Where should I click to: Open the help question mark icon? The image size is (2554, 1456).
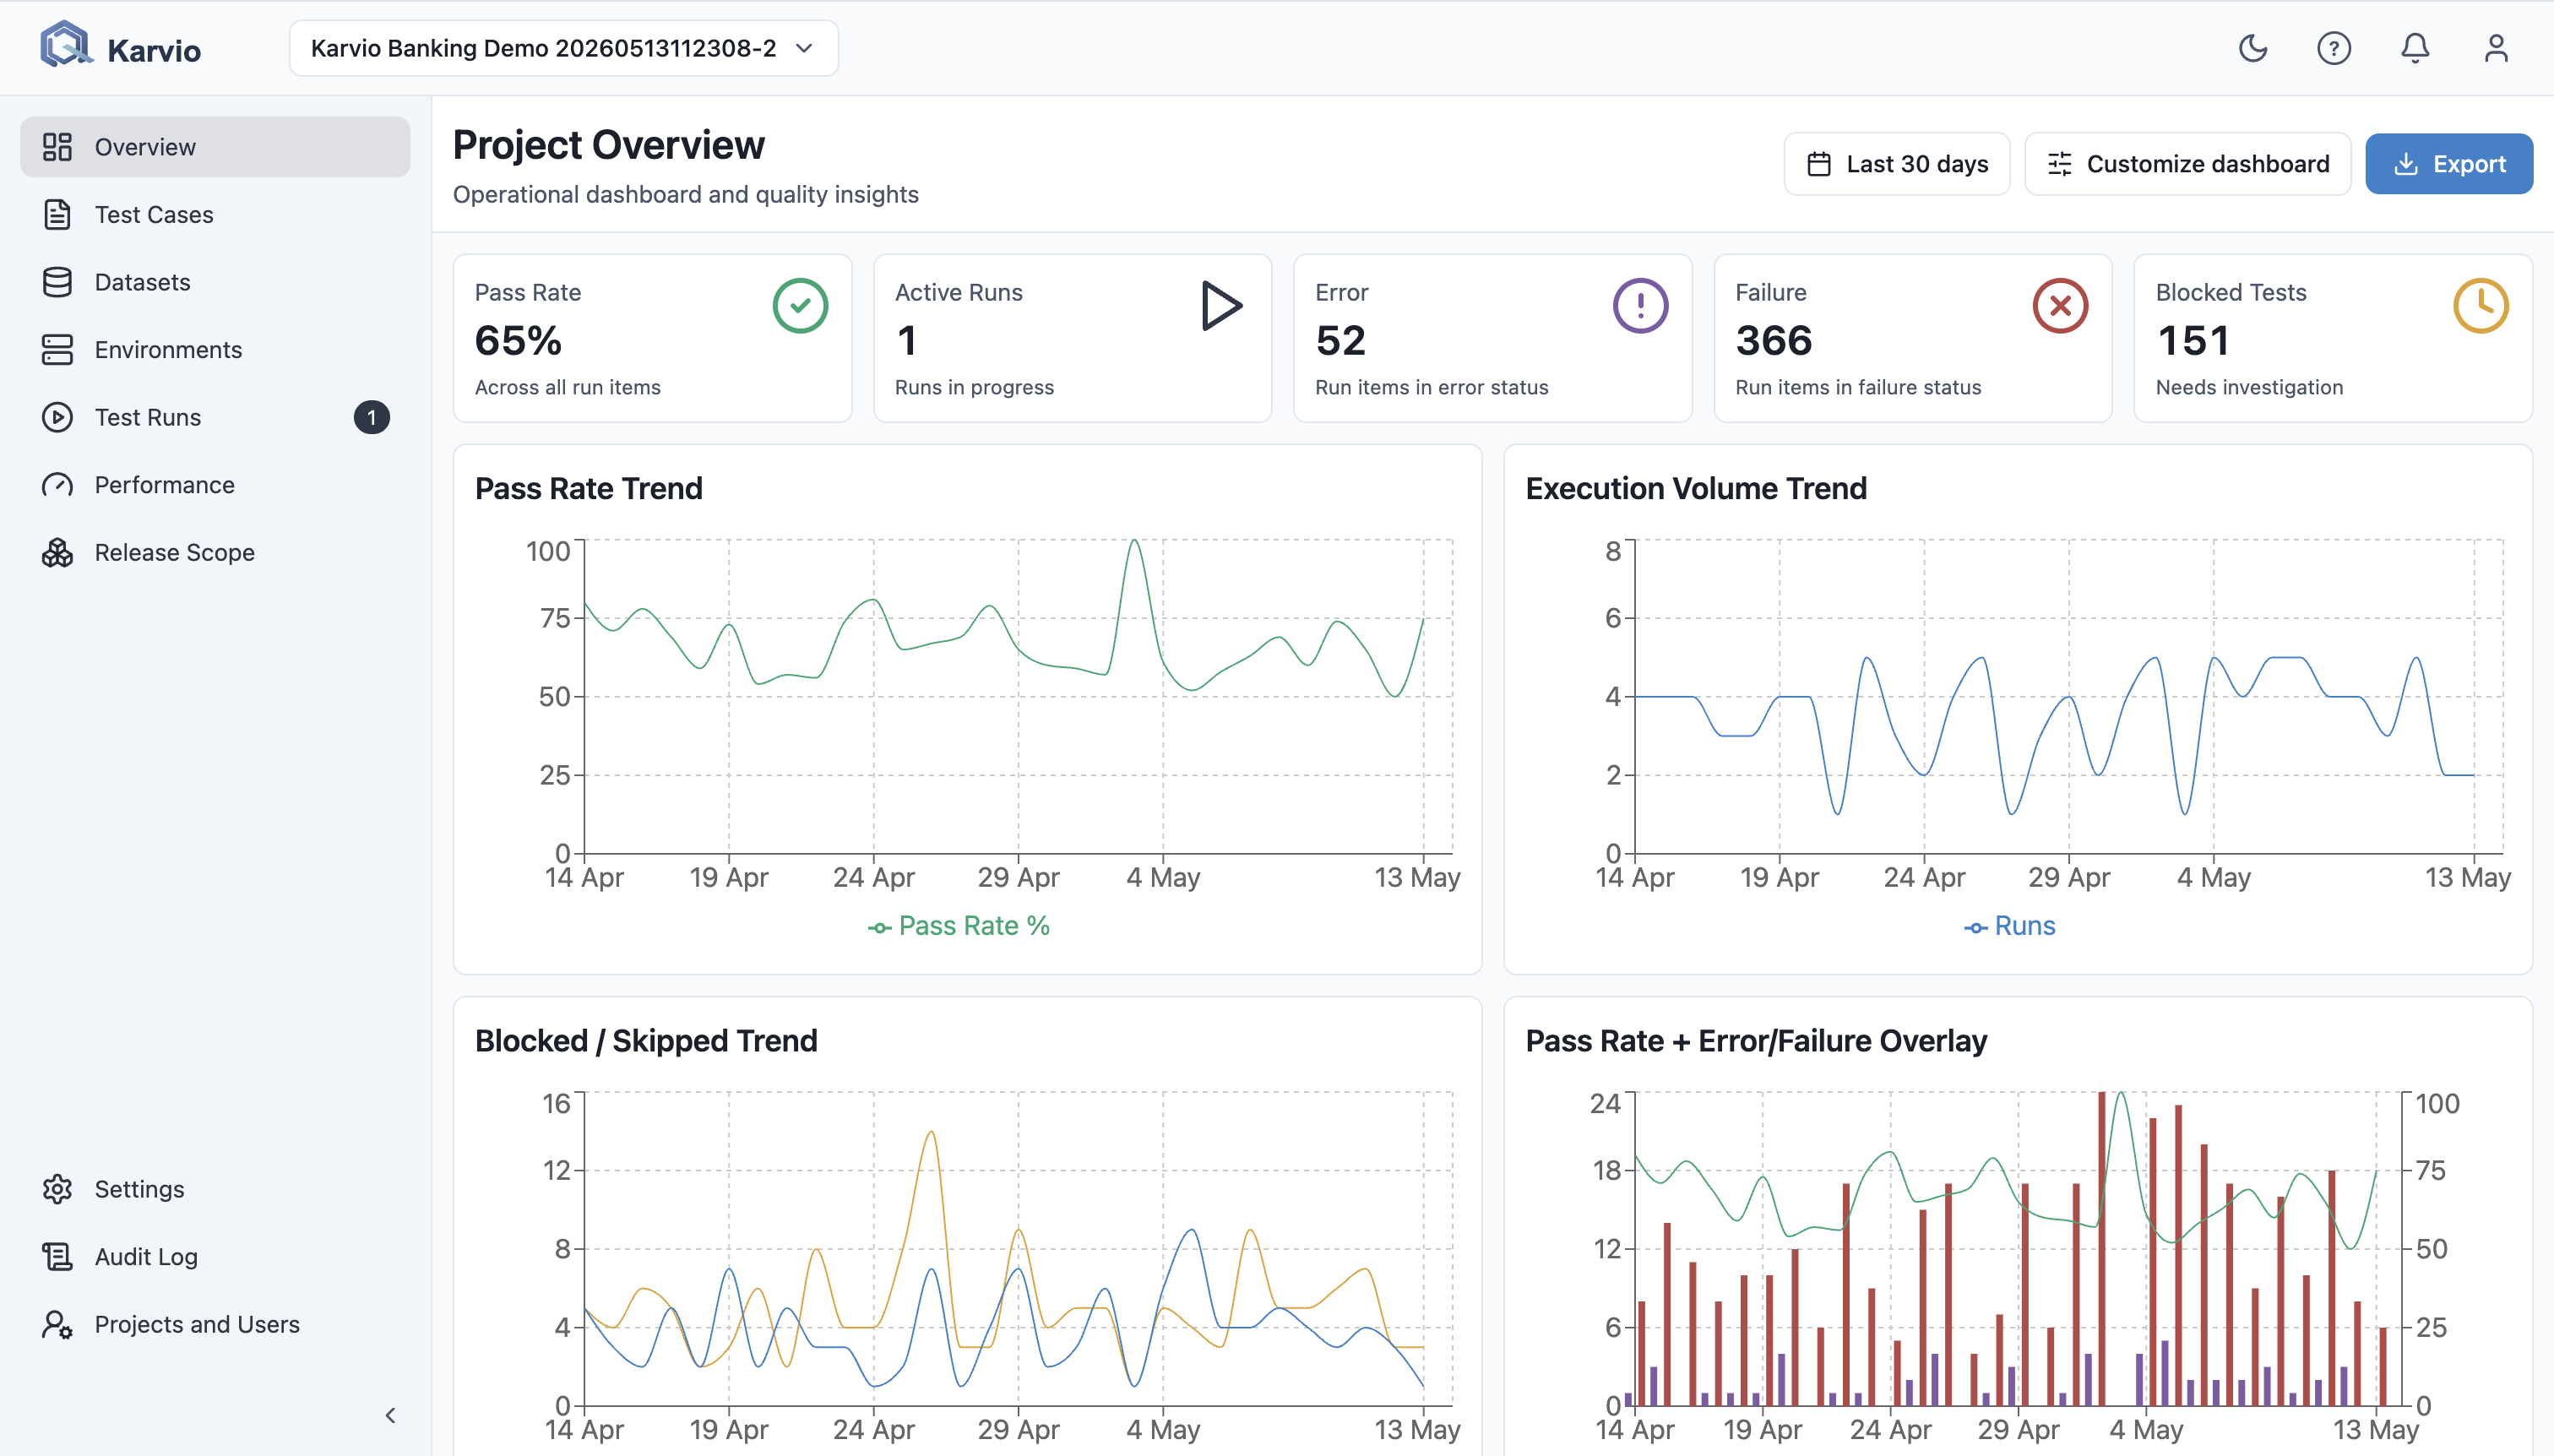tap(2334, 48)
